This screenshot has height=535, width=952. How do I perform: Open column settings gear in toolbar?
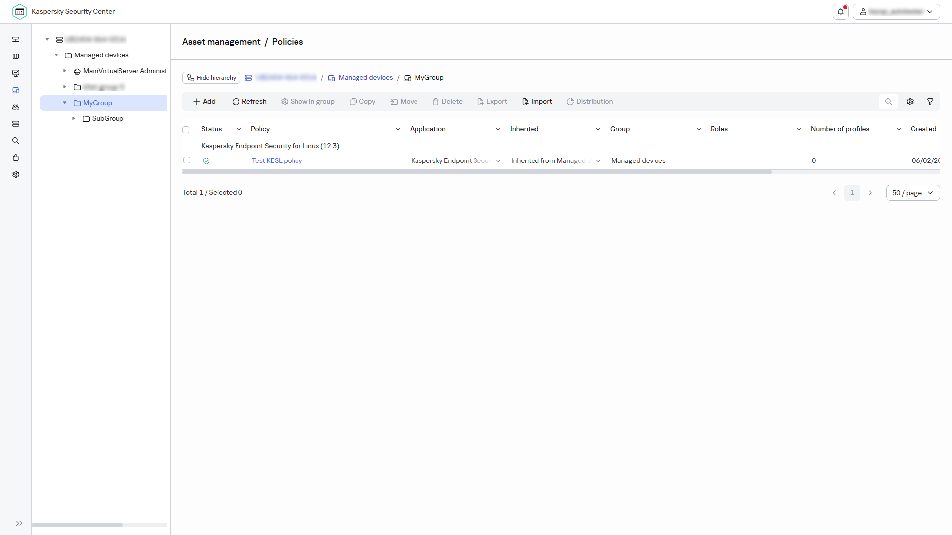[x=910, y=102]
